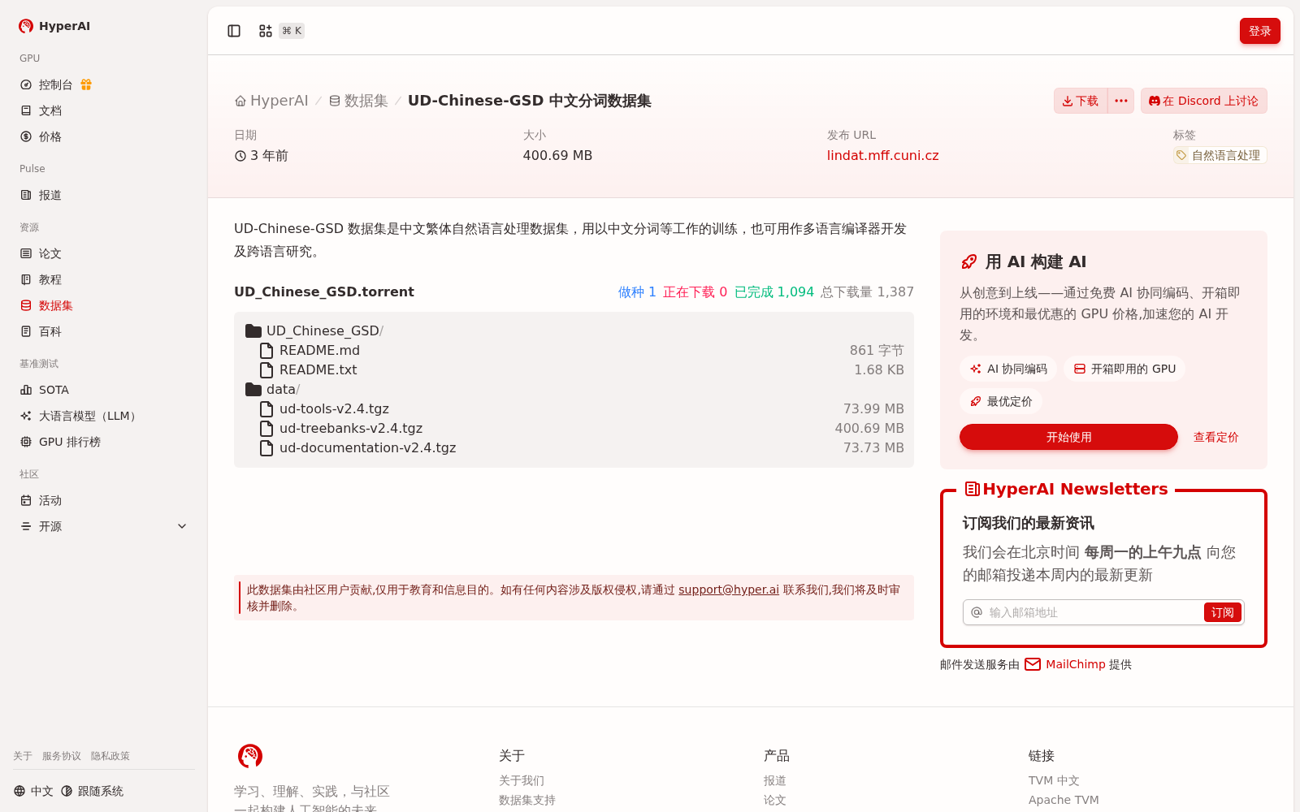1300x812 pixels.
Task: Open 论文 papers in the sidebar
Action: pos(104,253)
